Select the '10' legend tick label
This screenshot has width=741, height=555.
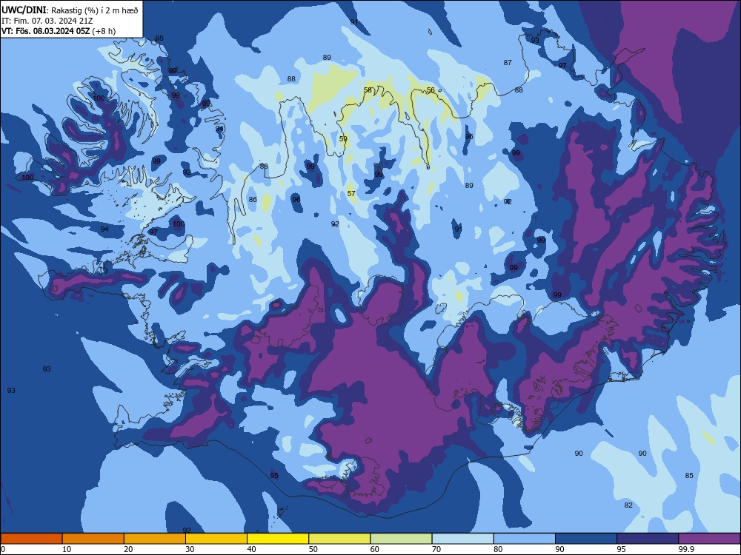point(67,549)
